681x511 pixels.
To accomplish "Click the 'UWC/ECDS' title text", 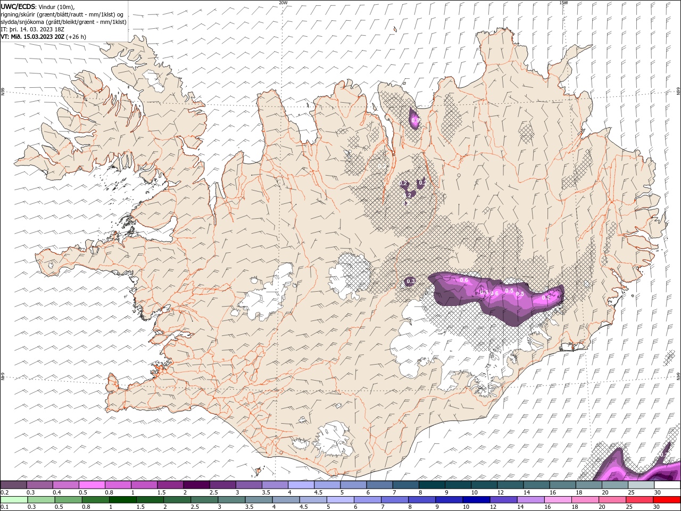I will pos(18,6).
